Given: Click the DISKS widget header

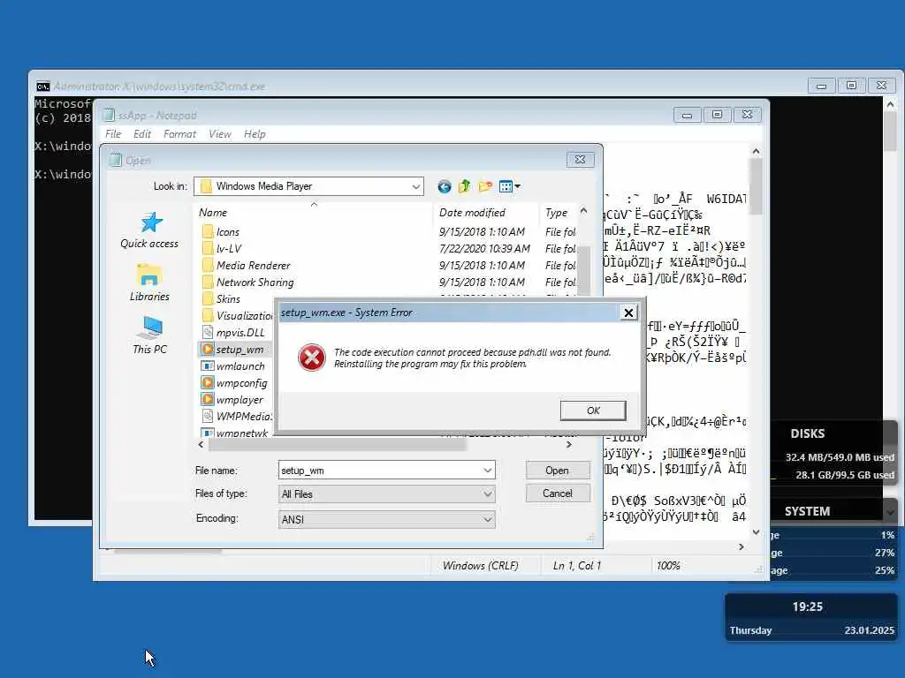Looking at the screenshot, I should (x=808, y=433).
